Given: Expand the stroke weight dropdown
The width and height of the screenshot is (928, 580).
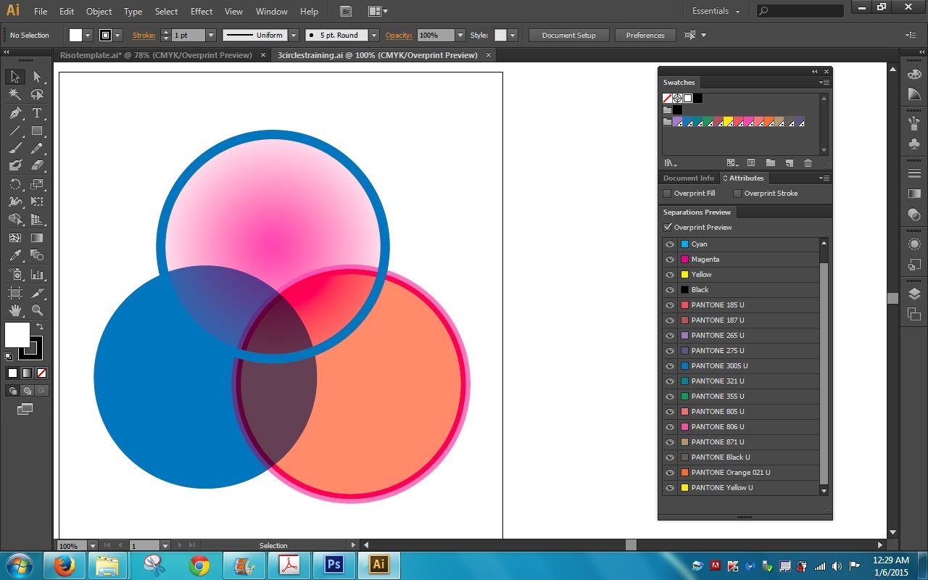Looking at the screenshot, I should click(211, 36).
